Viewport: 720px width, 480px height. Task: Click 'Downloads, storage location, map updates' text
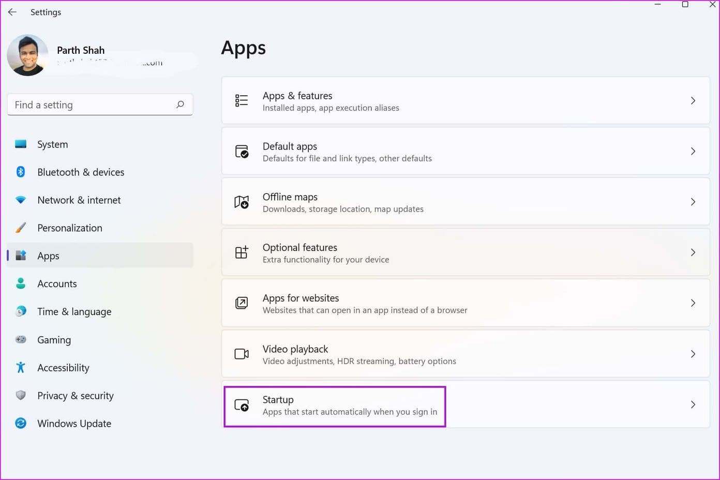pos(343,209)
